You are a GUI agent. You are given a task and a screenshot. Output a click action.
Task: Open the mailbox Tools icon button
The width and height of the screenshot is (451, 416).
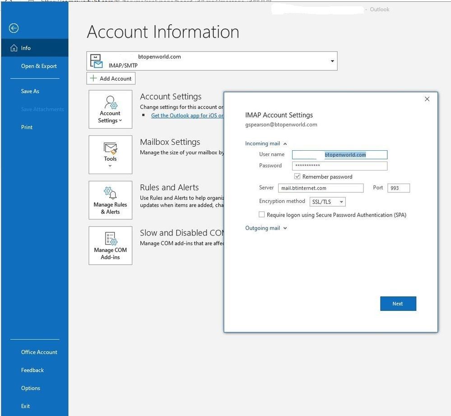click(110, 154)
